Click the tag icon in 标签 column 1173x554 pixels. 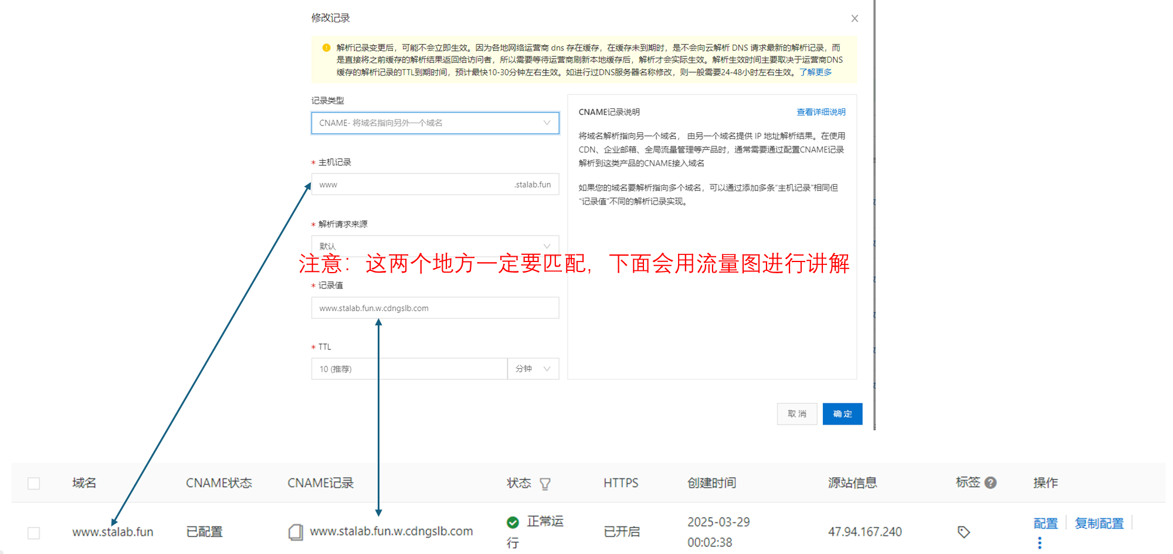click(x=963, y=532)
